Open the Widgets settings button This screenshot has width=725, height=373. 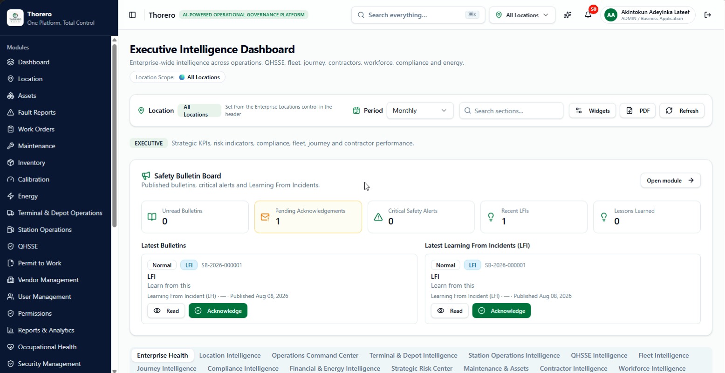[x=592, y=111]
